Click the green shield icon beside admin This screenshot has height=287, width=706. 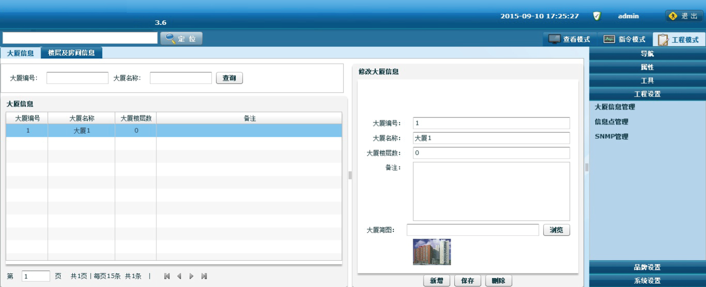click(x=597, y=16)
